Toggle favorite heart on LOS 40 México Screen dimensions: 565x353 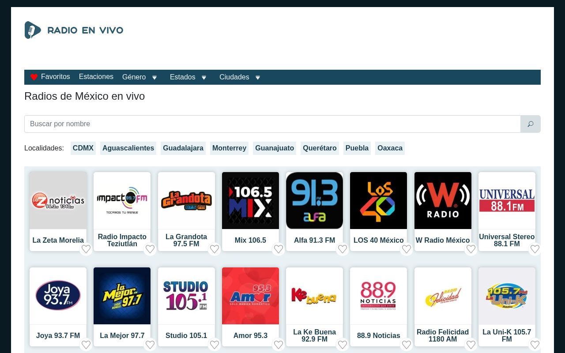click(x=407, y=249)
